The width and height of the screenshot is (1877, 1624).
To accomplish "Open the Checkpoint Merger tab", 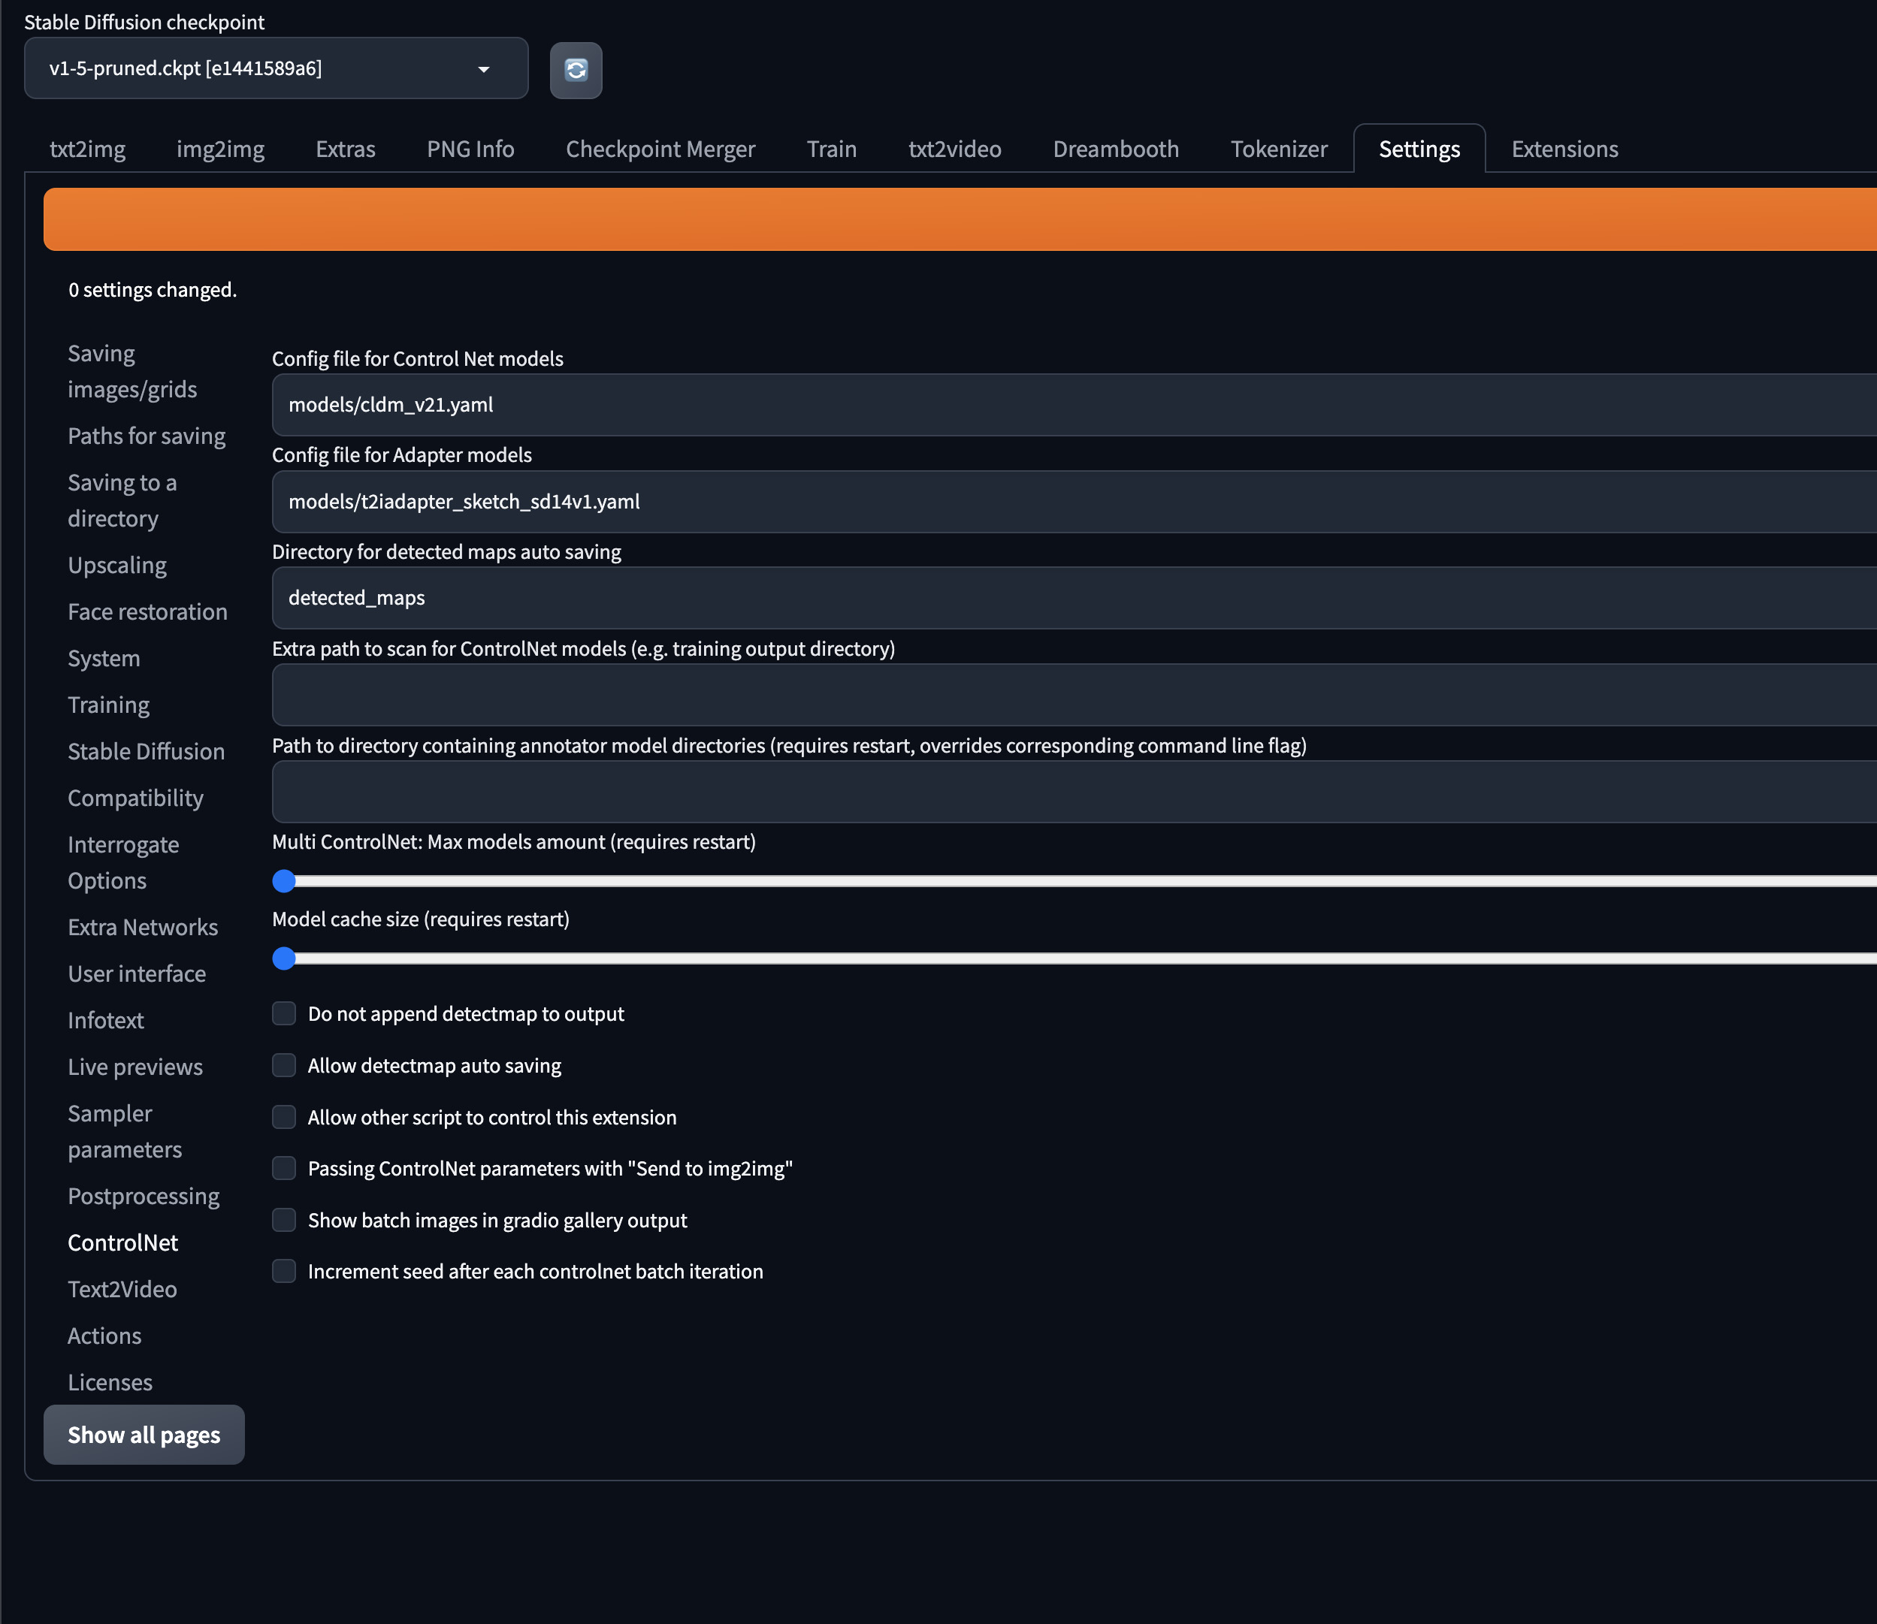I will tap(660, 149).
